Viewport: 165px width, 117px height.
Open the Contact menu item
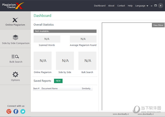[121, 6]
